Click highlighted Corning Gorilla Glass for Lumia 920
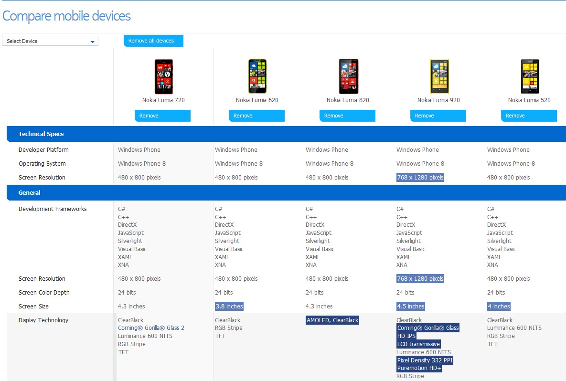This screenshot has width=566, height=381. click(428, 328)
